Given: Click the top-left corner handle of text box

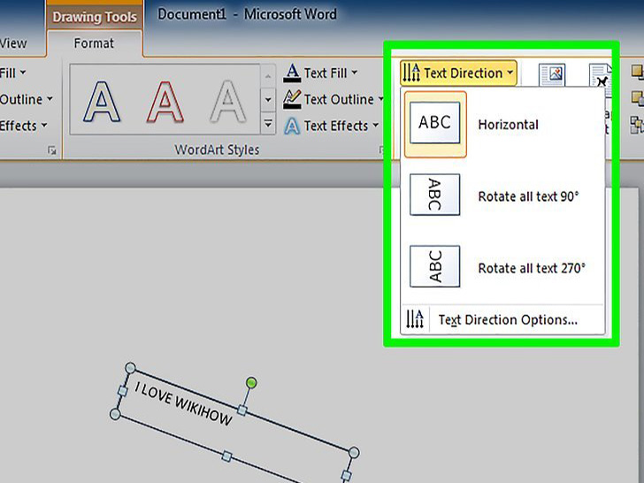Looking at the screenshot, I should pos(130,368).
